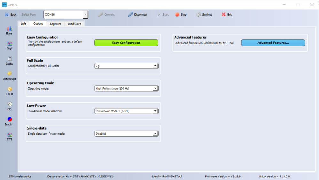Open the Data view in sidebar
Image resolution: width=319 pixels, height=180 pixels.
point(9,61)
